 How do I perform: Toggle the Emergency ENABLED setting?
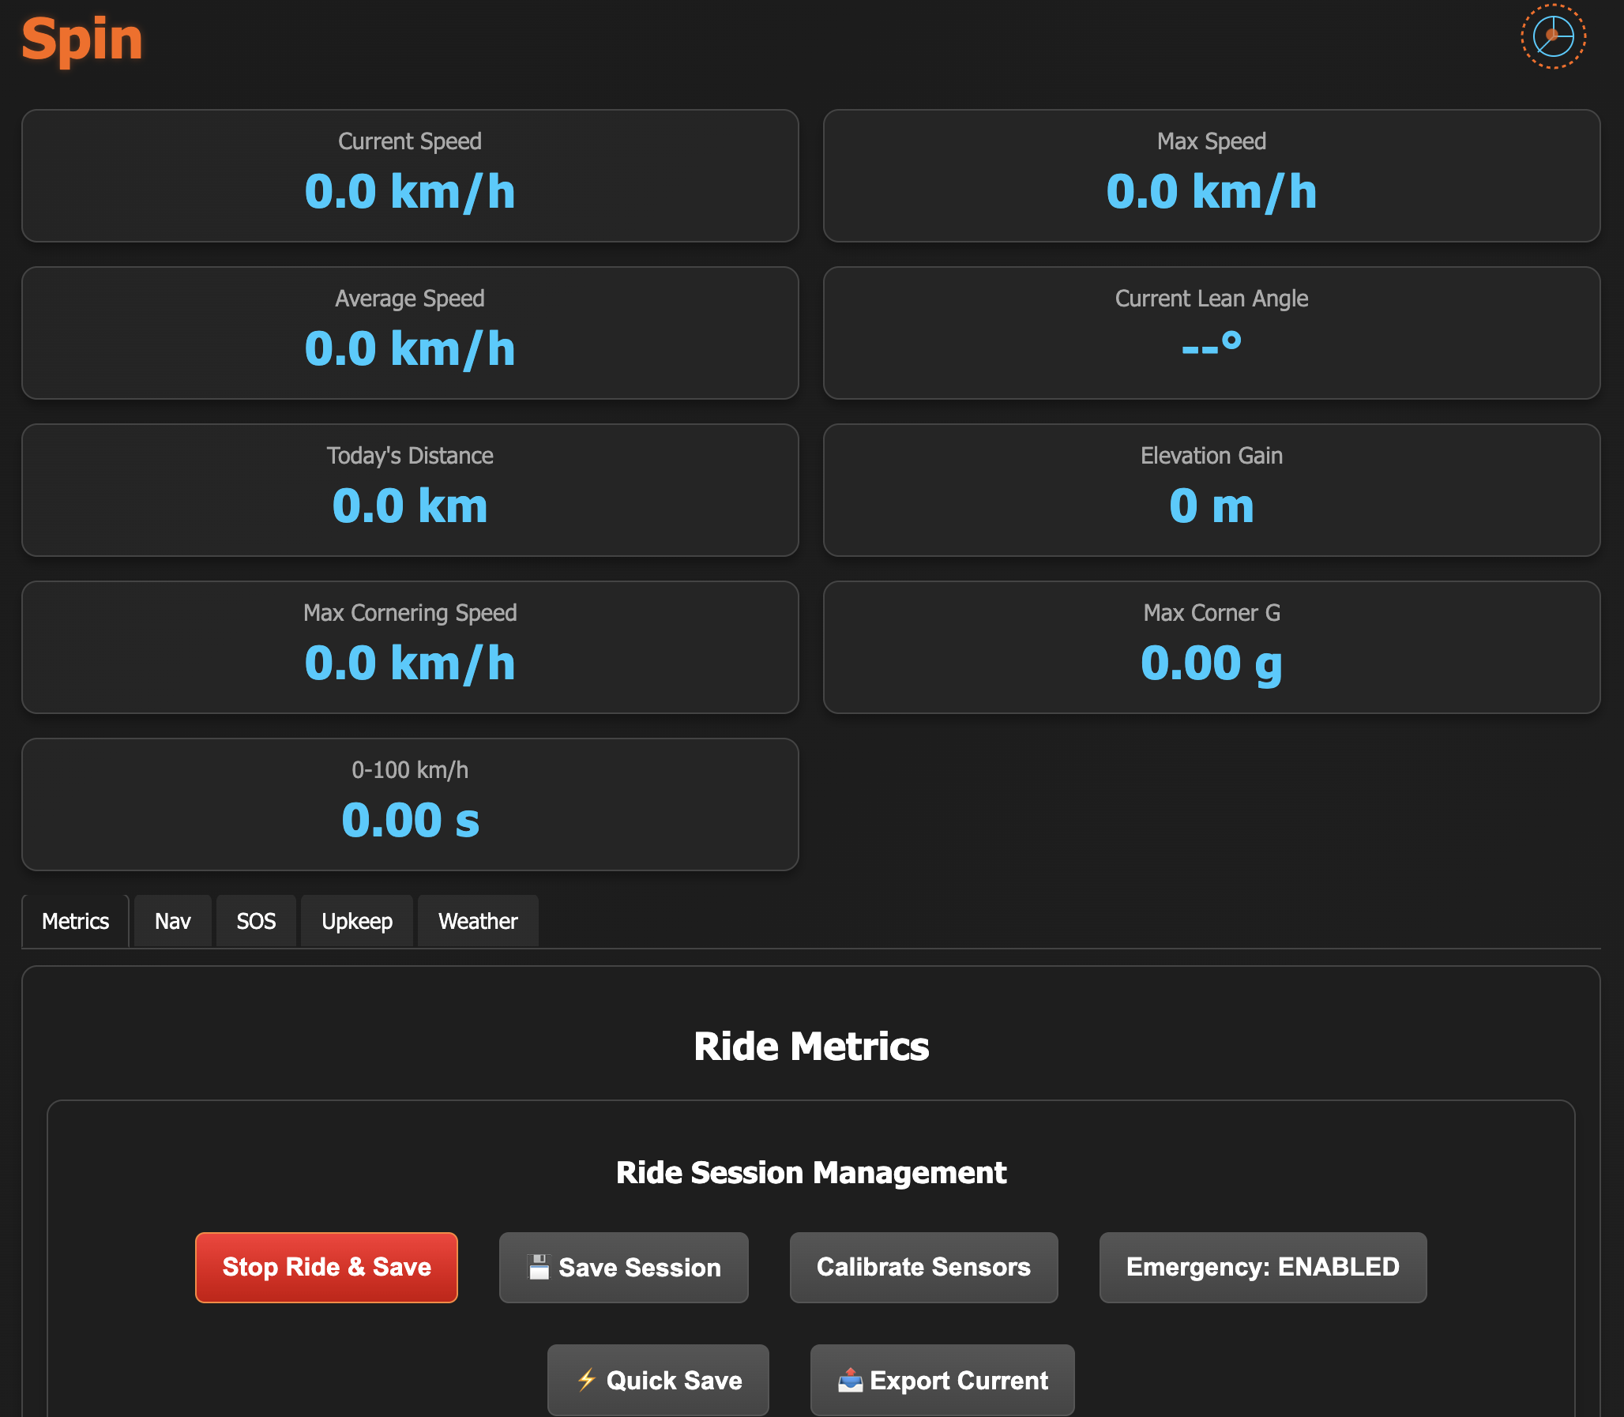pyautogui.click(x=1262, y=1267)
